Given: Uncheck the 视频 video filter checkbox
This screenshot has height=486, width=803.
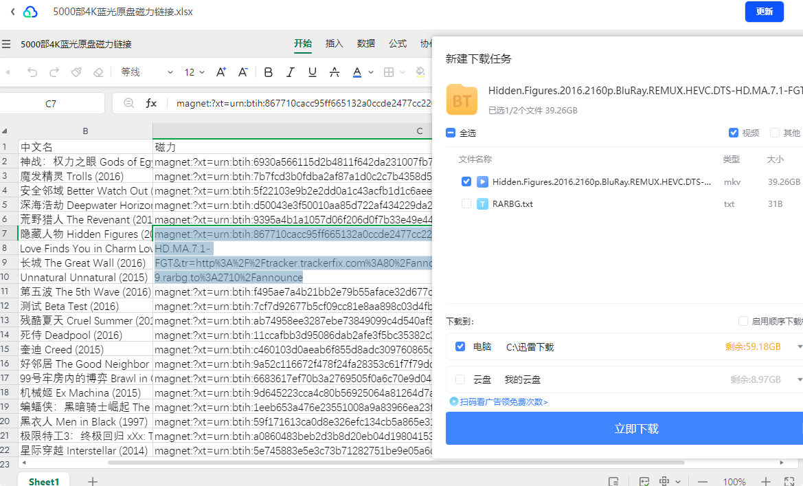Looking at the screenshot, I should click(734, 133).
